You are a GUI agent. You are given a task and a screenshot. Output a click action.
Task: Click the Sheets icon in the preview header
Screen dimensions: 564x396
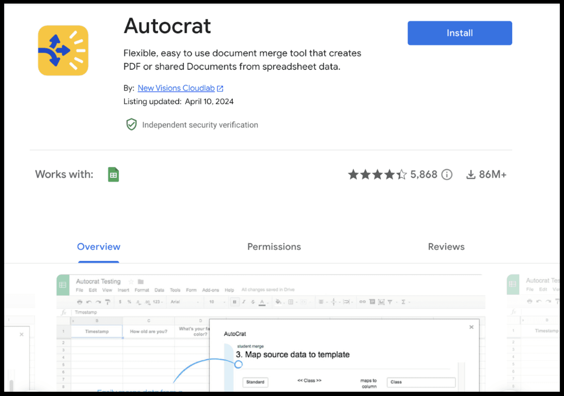63,285
